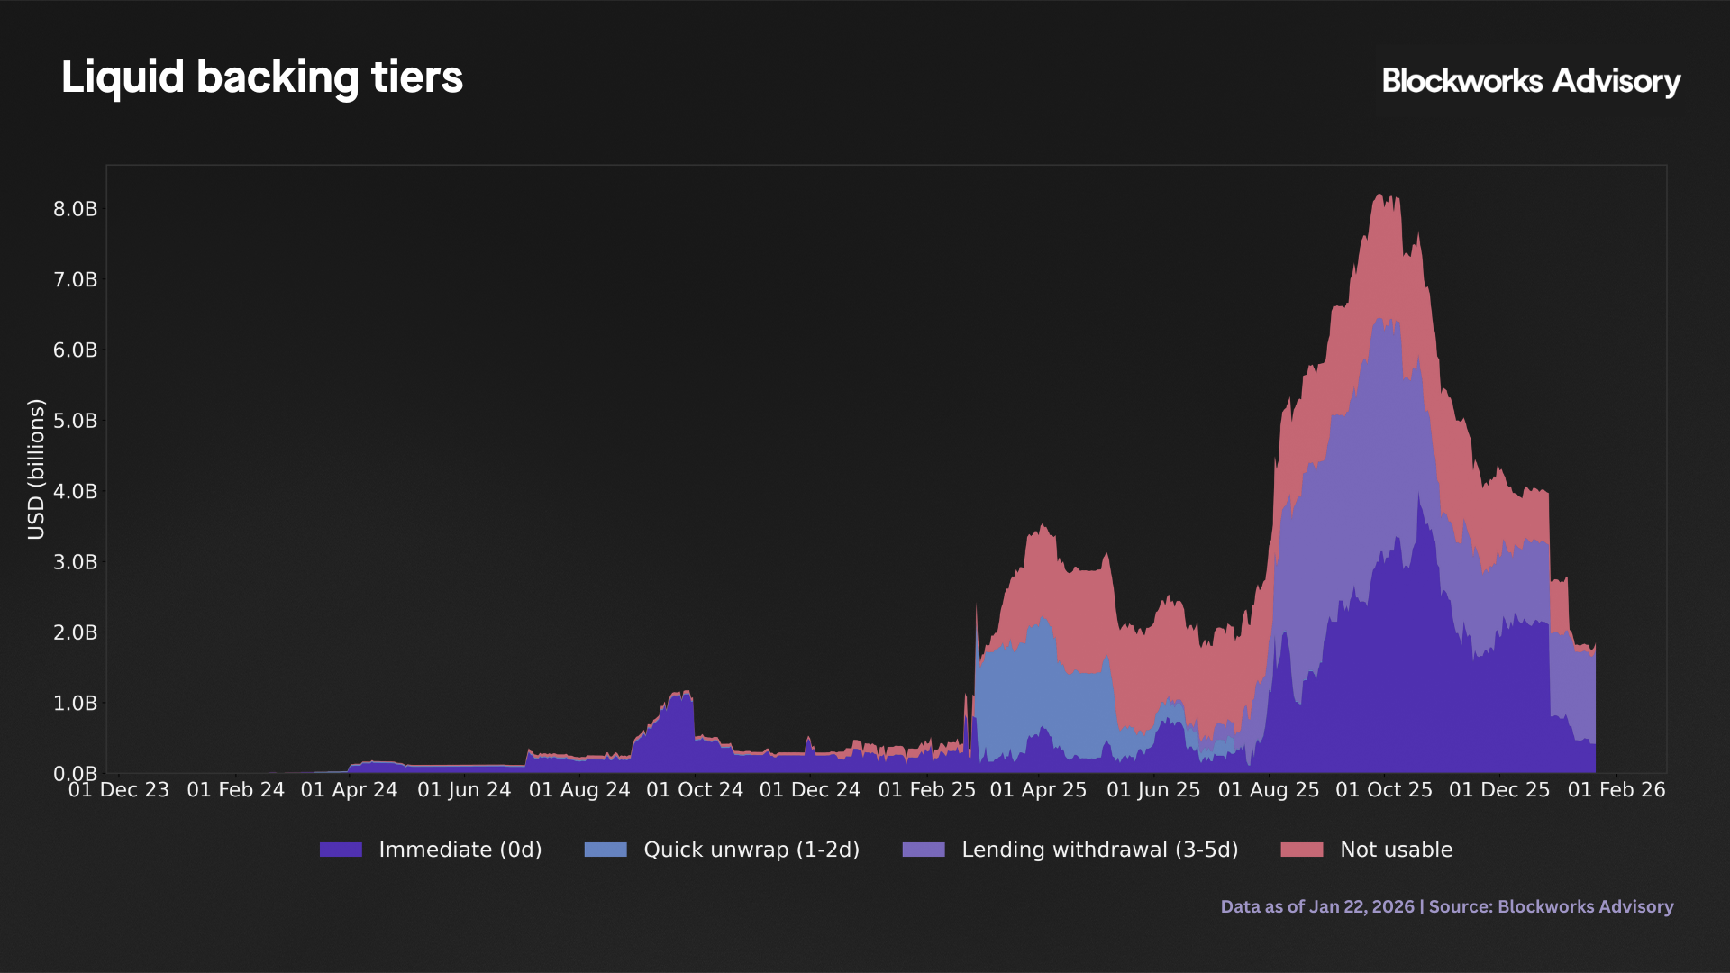Click the Immediate (0d) legend label
The width and height of the screenshot is (1730, 973).
click(x=460, y=850)
